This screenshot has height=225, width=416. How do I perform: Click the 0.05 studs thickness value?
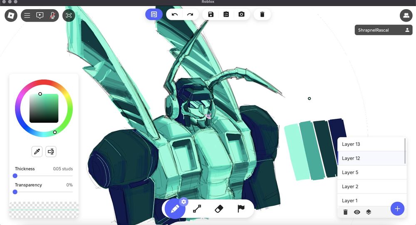pyautogui.click(x=63, y=169)
